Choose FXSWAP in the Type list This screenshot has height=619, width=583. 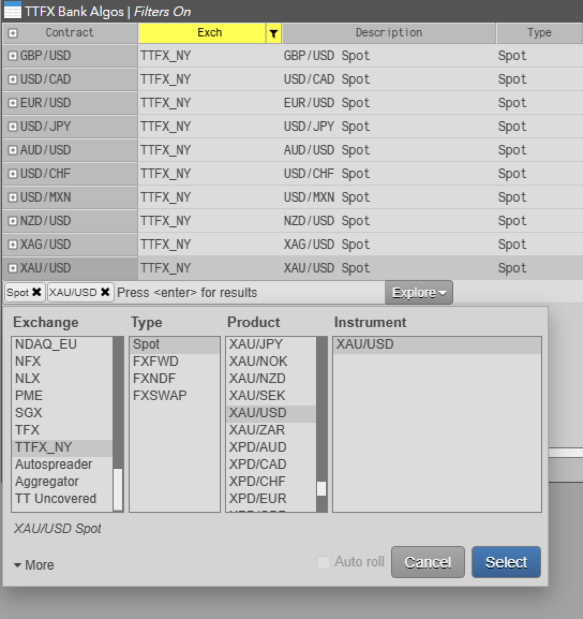pyautogui.click(x=160, y=396)
